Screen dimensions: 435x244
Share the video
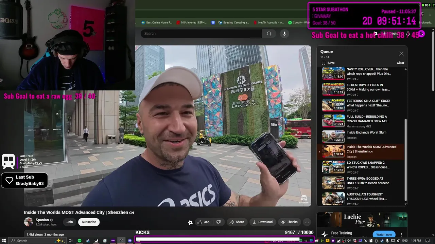click(x=237, y=222)
